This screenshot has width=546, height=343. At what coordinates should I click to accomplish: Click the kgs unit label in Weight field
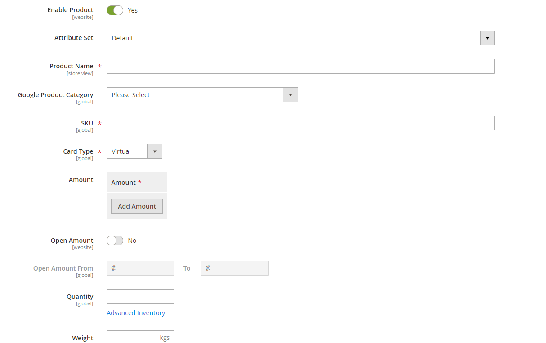pyautogui.click(x=165, y=337)
